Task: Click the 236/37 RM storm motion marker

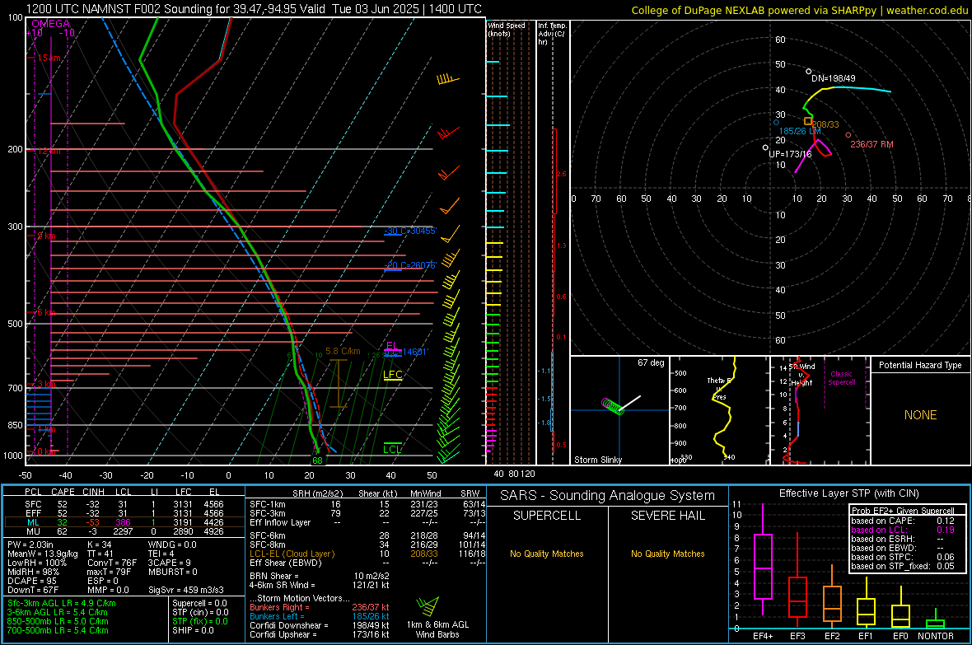Action: [x=848, y=134]
